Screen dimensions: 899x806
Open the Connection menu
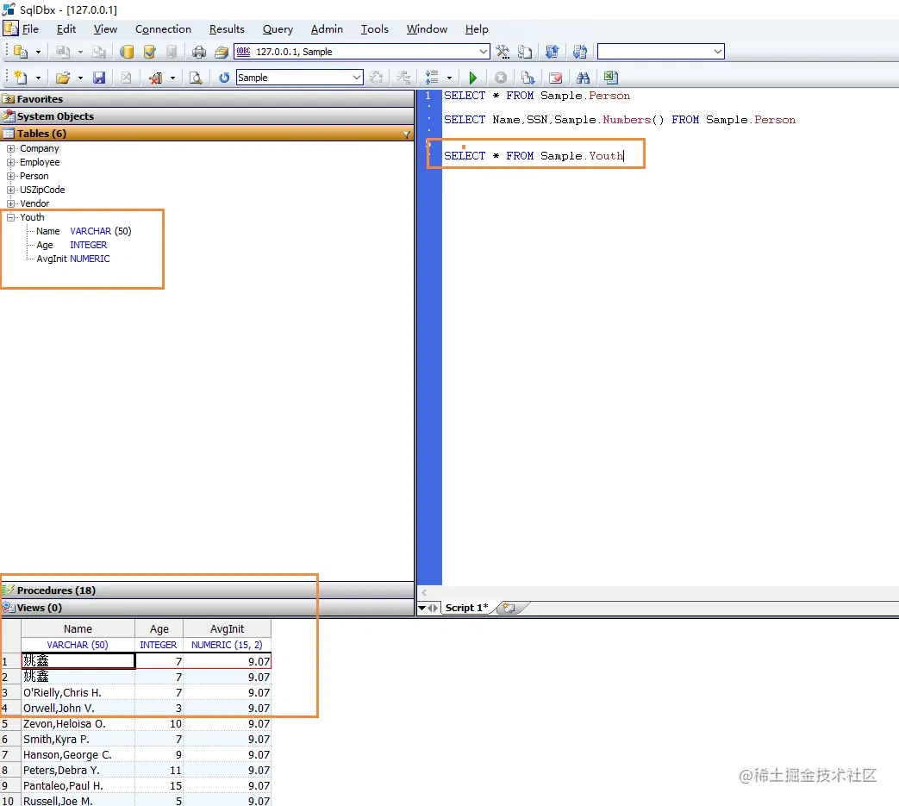[x=163, y=29]
